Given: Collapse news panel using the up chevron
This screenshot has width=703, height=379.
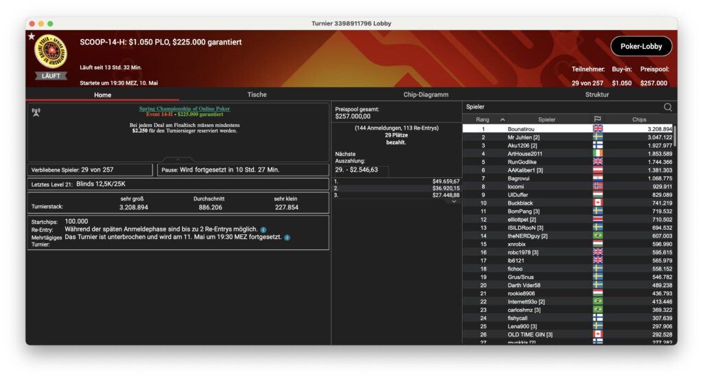Looking at the screenshot, I should point(178,159).
